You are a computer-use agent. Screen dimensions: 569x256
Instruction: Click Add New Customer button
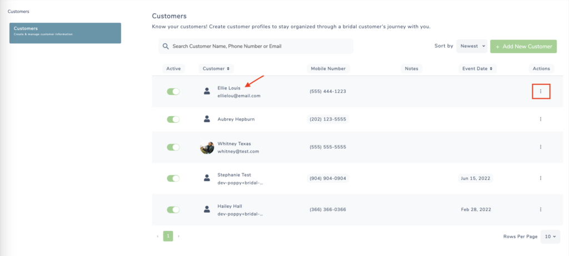point(523,47)
